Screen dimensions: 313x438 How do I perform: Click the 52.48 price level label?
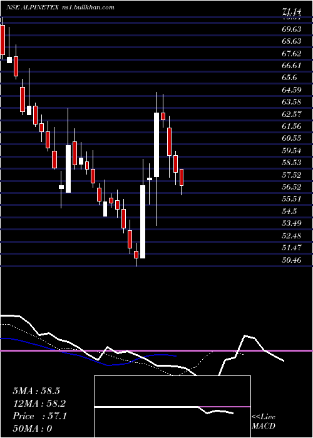coord(292,235)
